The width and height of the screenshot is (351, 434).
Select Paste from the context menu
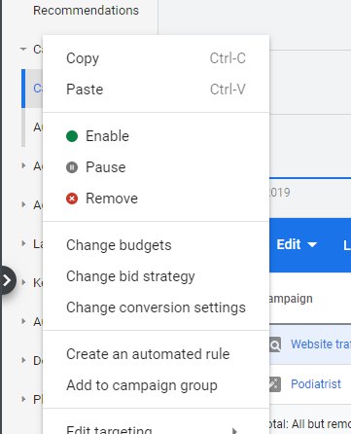point(156,90)
